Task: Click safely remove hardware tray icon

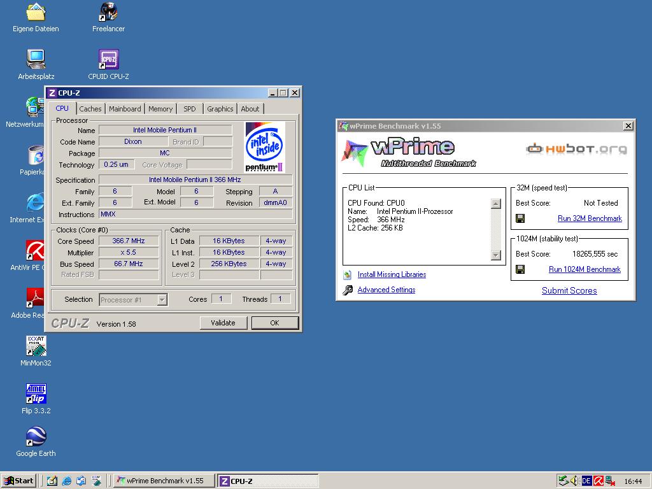Action: pyautogui.click(x=563, y=481)
